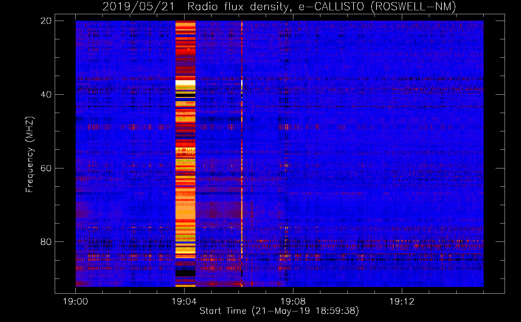Viewport: 521px width, 322px height.
Task: Select the 19:00 time tick label
Action: (x=75, y=302)
